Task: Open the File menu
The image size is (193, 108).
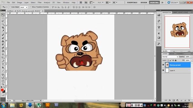Action: [8, 2]
